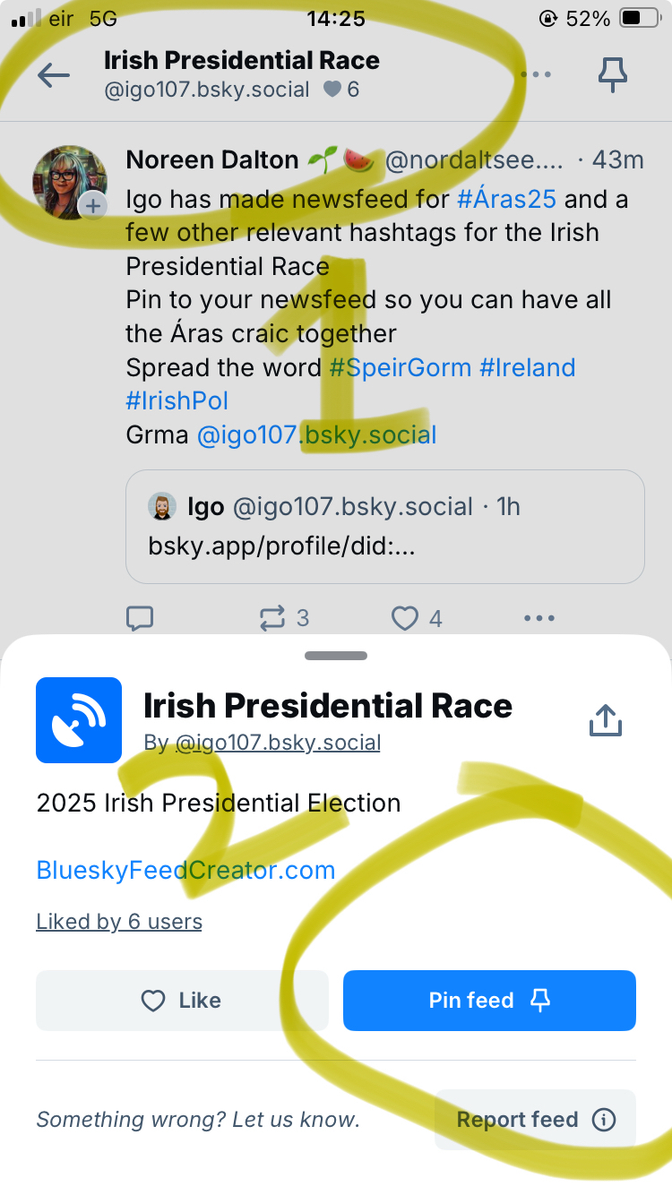Tap the back arrow in the header

pyautogui.click(x=54, y=75)
